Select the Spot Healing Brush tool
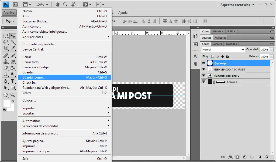 (6, 56)
